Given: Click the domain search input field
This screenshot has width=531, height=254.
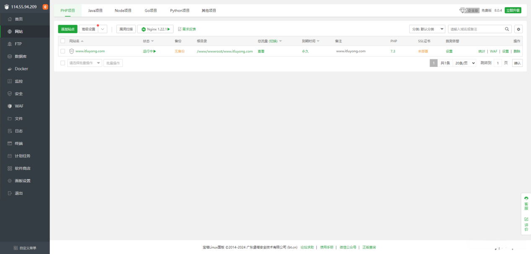Looking at the screenshot, I should click(x=476, y=29).
